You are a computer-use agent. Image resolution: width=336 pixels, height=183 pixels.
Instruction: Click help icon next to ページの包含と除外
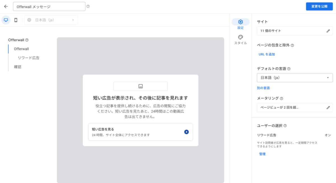(292, 45)
